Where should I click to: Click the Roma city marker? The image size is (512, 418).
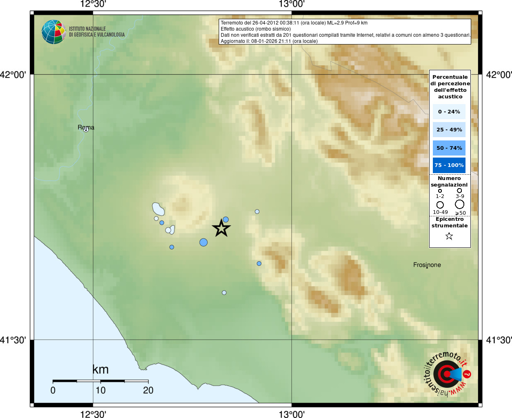pos(86,130)
